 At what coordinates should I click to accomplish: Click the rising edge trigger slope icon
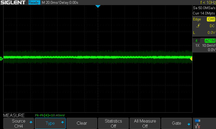[198, 26]
